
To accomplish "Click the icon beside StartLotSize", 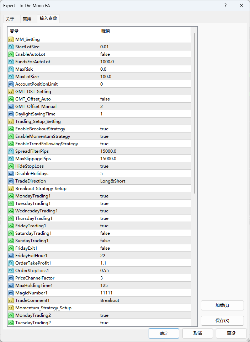I will click(11, 47).
